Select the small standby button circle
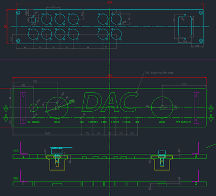This screenshot has height=196, width=216. pos(33,108)
